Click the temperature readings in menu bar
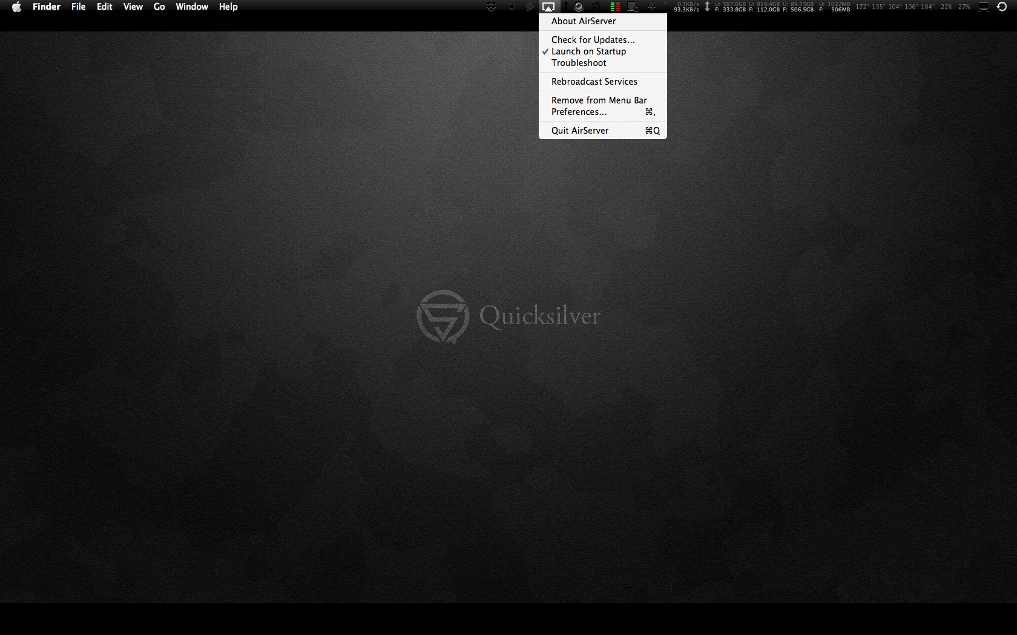 (x=895, y=7)
